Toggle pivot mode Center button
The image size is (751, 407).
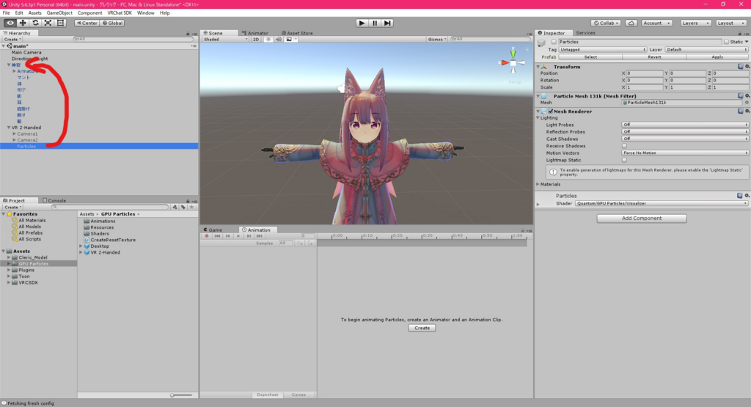[x=87, y=23]
